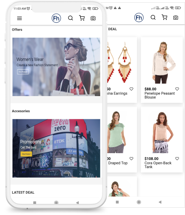Open shopping cart on left phone
185x215 pixels.
click(x=82, y=18)
